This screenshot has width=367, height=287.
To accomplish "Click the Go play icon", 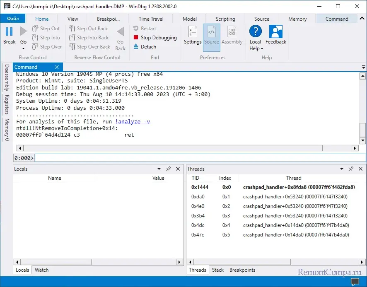I will coord(24,31).
